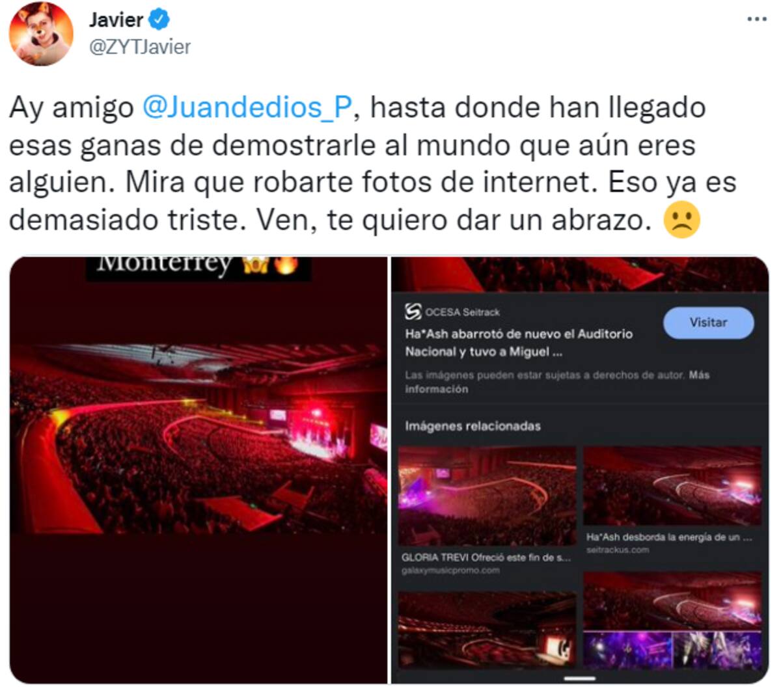Open the bottom-left related auditorium image
Viewport: 781px width, 696px height.
tap(487, 628)
